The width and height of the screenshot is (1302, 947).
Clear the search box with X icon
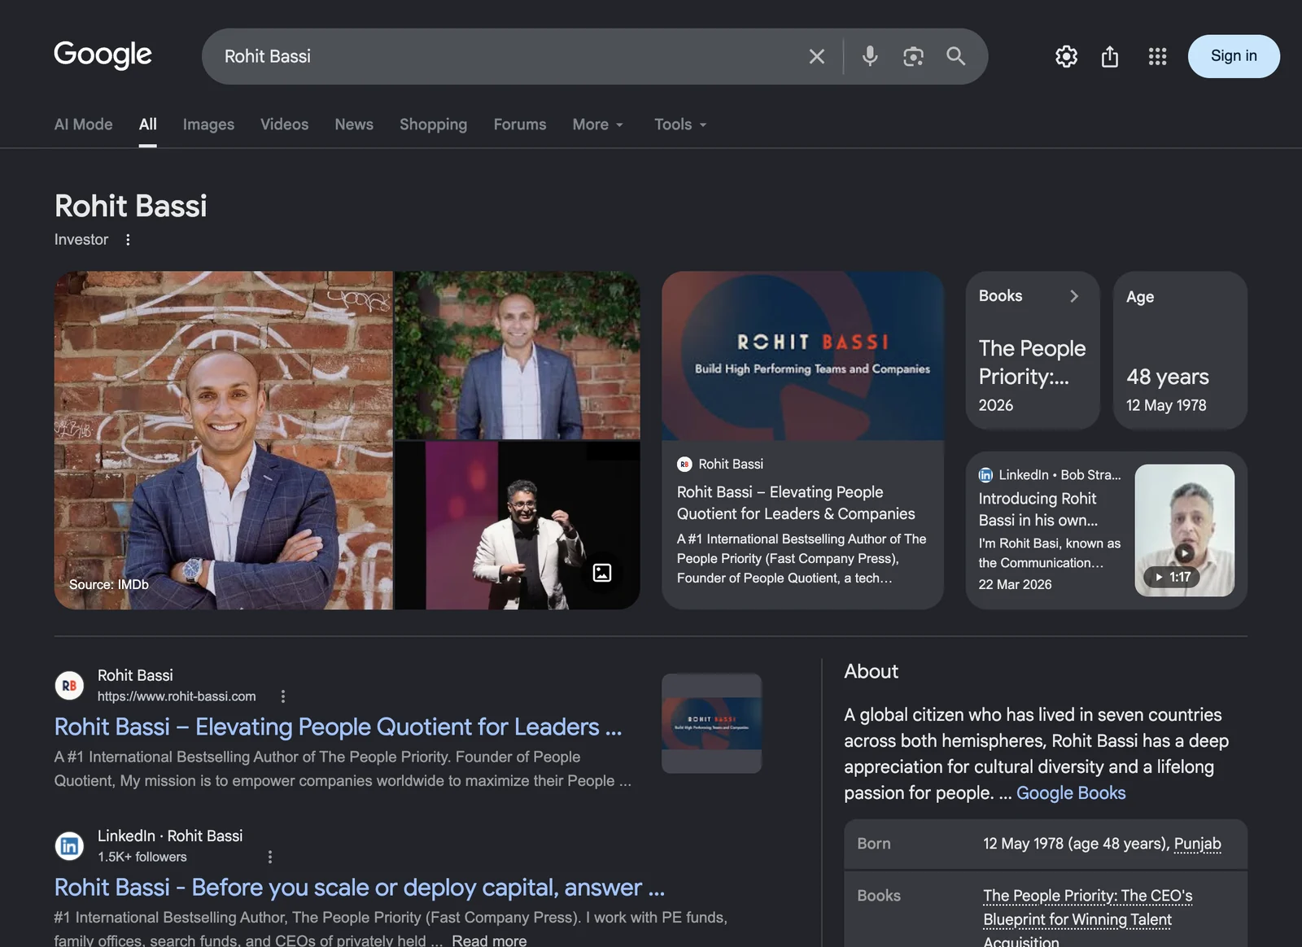click(x=816, y=56)
